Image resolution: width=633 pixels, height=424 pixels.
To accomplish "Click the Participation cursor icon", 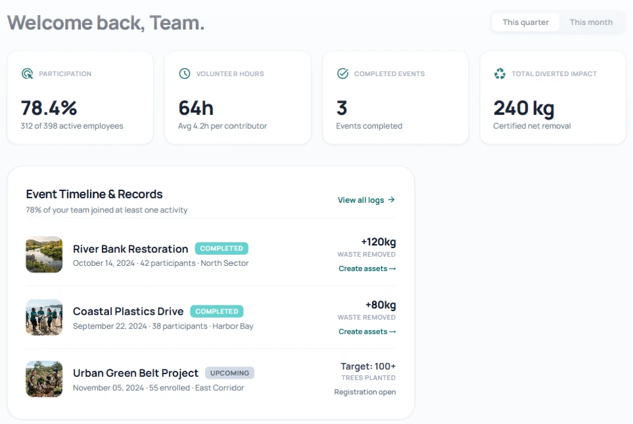I will 28,74.
